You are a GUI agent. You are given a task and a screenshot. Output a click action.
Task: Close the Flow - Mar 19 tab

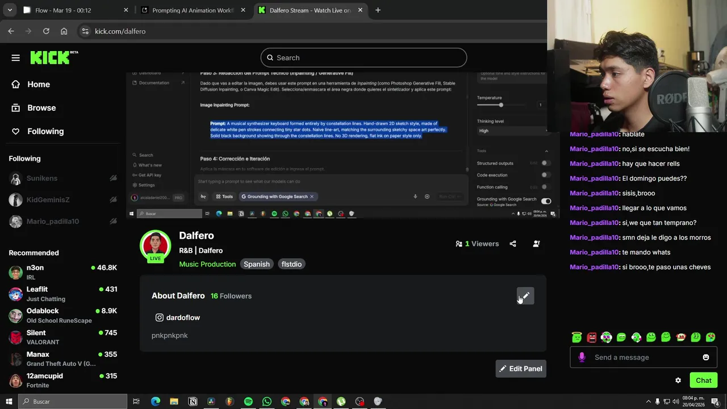pos(126,10)
